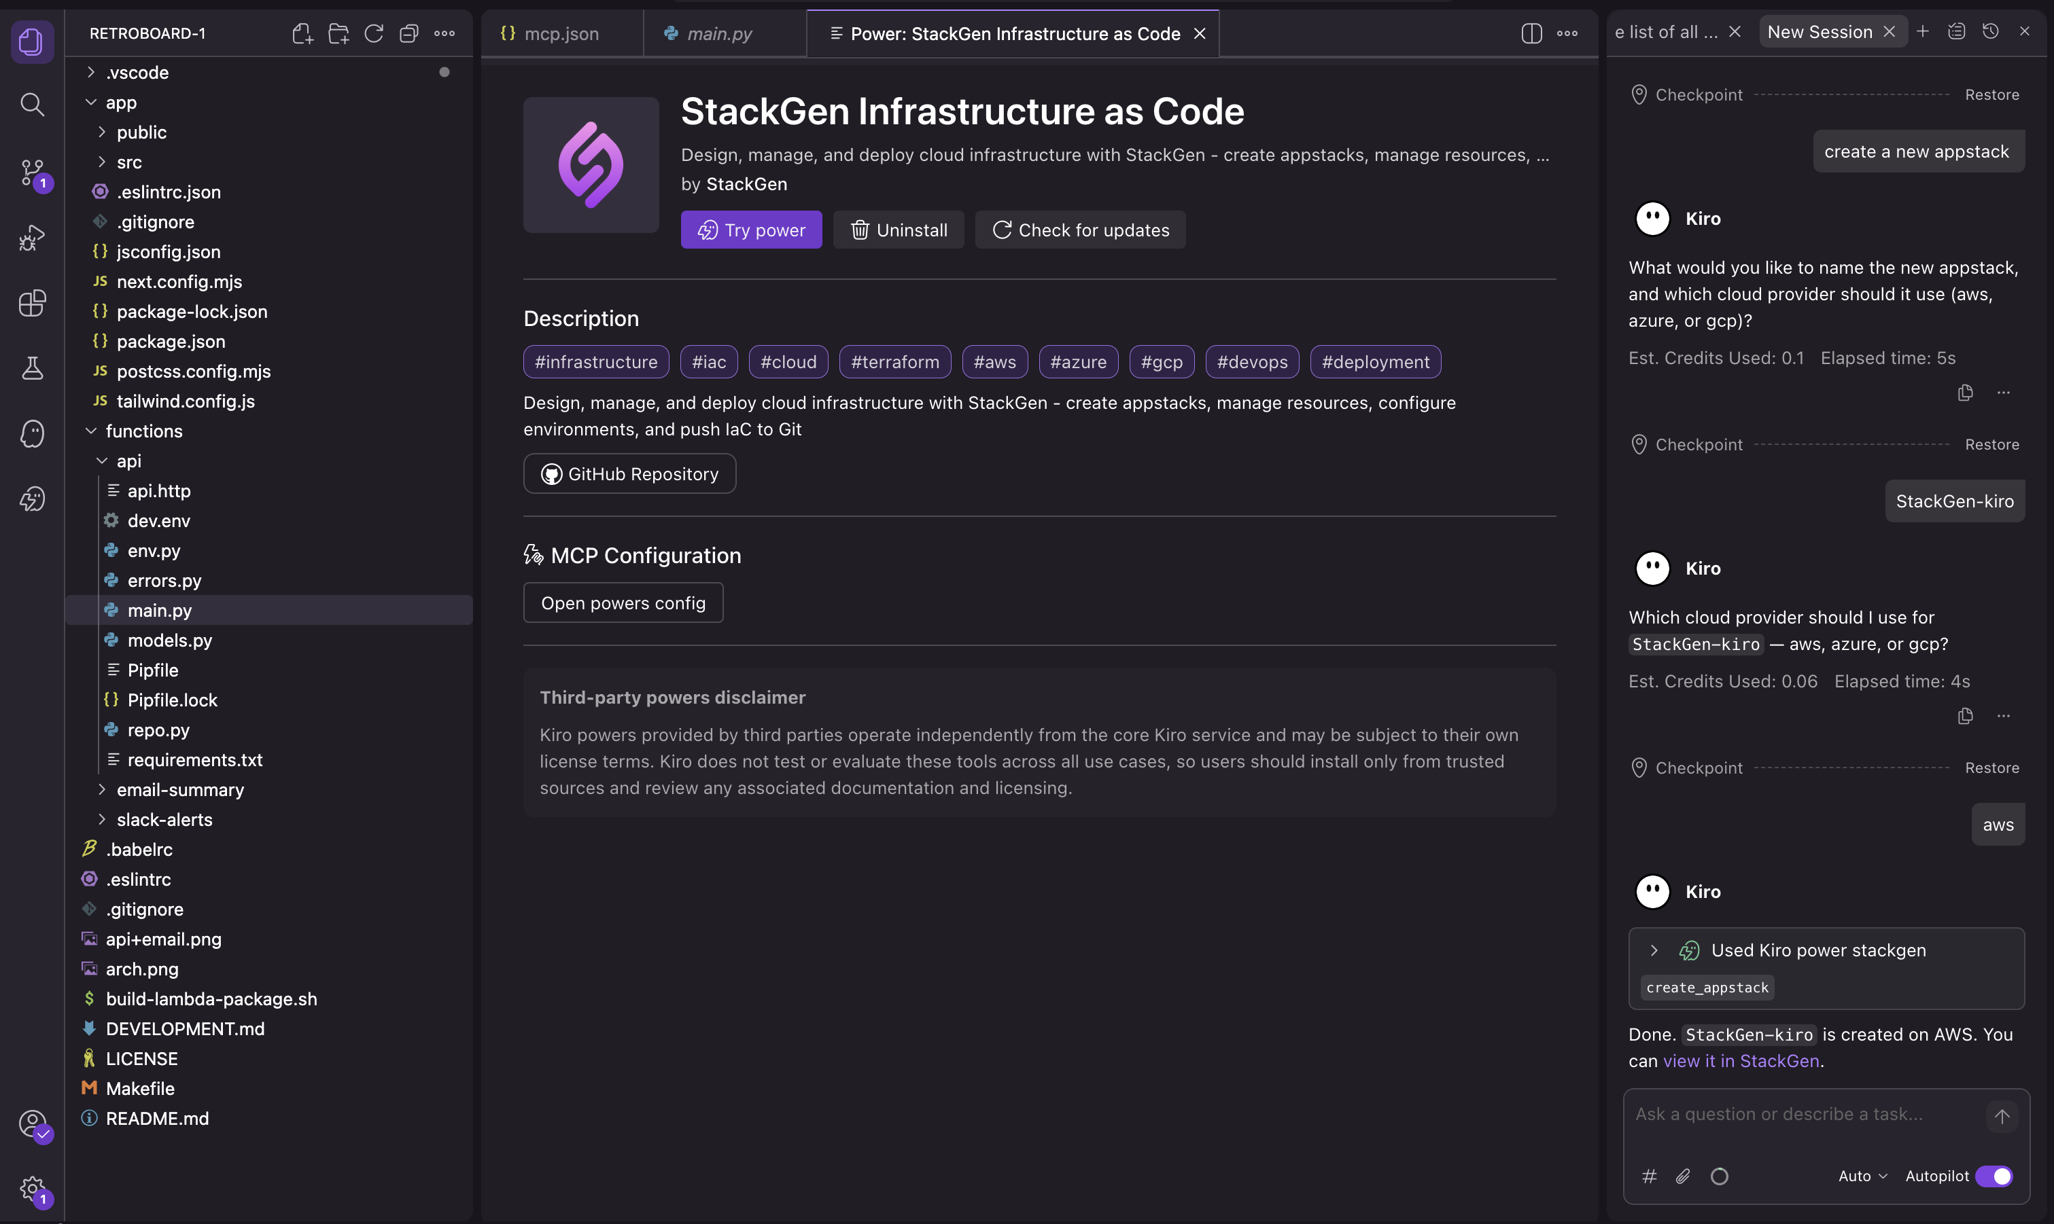This screenshot has width=2054, height=1224.
Task: Switch to the main.py editor tab
Action: pyautogui.click(x=719, y=34)
